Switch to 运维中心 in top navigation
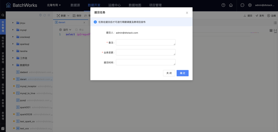The width and height of the screenshot is (278, 132). coord(115,5)
